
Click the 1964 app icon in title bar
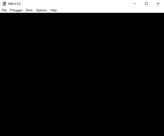pos(4,4)
